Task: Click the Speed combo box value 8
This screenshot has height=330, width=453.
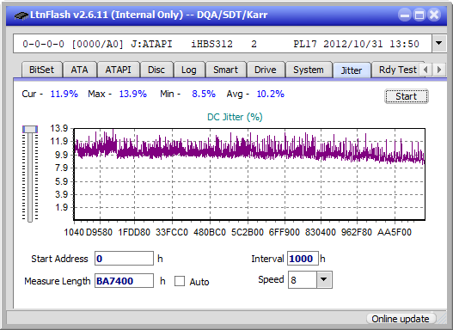Action: coord(303,280)
